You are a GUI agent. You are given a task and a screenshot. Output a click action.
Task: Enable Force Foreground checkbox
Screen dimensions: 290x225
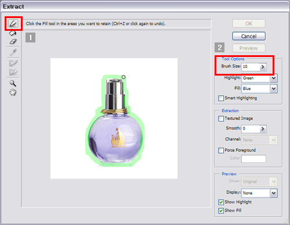click(221, 151)
